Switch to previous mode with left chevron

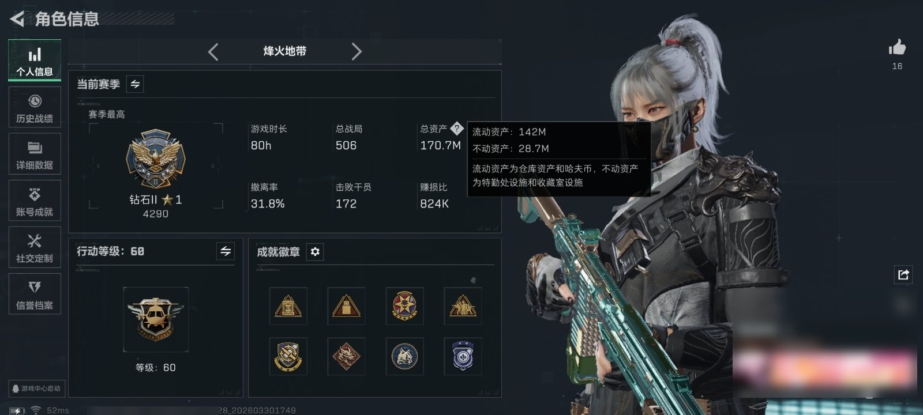coord(213,52)
